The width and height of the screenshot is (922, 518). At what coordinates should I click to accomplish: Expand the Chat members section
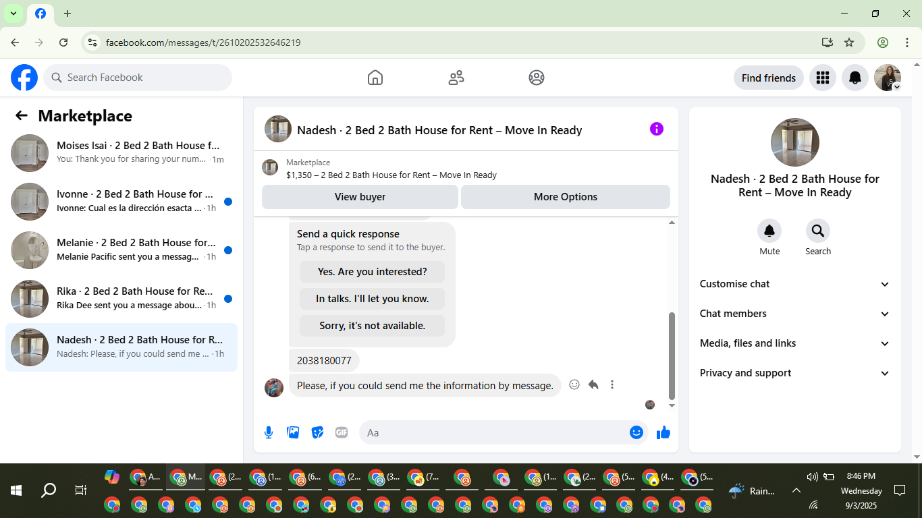pyautogui.click(x=795, y=314)
